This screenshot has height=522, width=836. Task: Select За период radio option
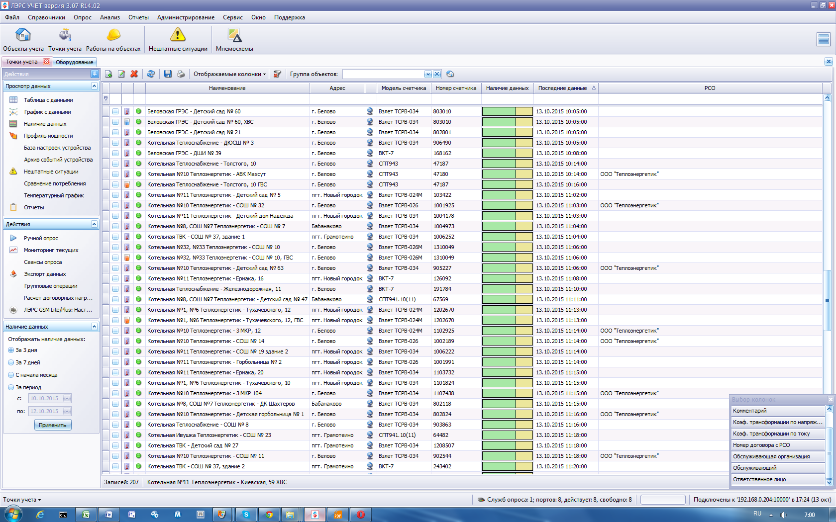tap(11, 387)
